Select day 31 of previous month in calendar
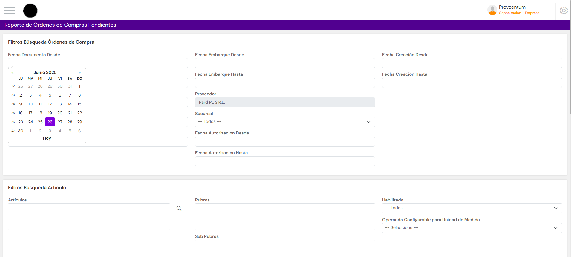 [70, 86]
